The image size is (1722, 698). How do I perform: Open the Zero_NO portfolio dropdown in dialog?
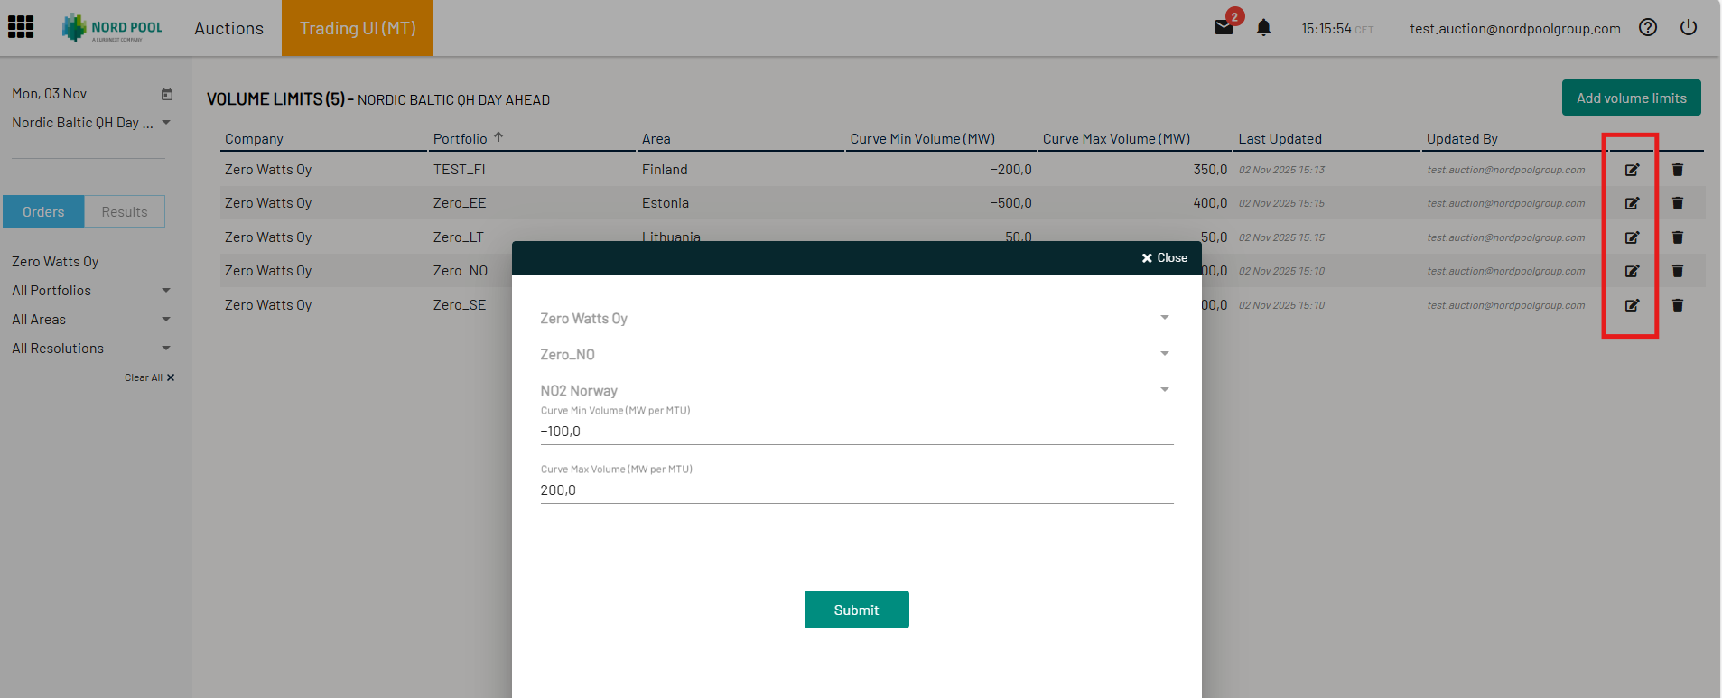click(x=856, y=354)
